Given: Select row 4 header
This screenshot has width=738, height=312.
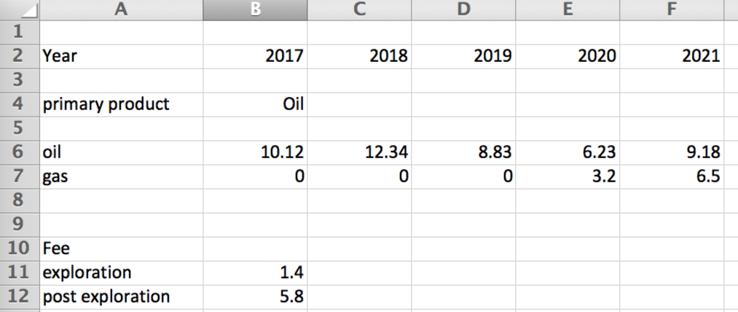Looking at the screenshot, I should tap(20, 105).
